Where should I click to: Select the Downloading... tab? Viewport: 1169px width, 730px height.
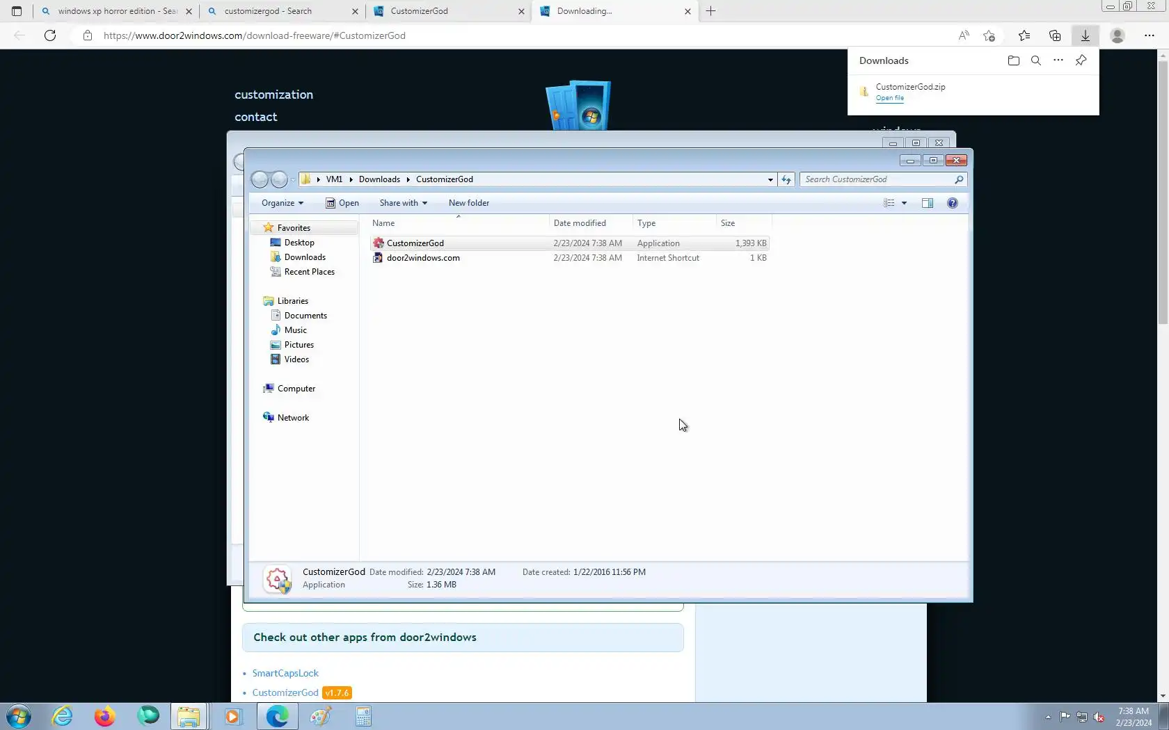[x=615, y=11]
